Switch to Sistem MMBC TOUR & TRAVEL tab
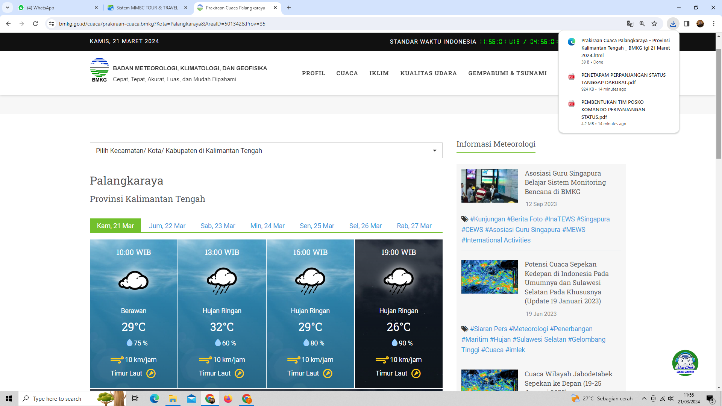The width and height of the screenshot is (722, 406). coord(147,8)
